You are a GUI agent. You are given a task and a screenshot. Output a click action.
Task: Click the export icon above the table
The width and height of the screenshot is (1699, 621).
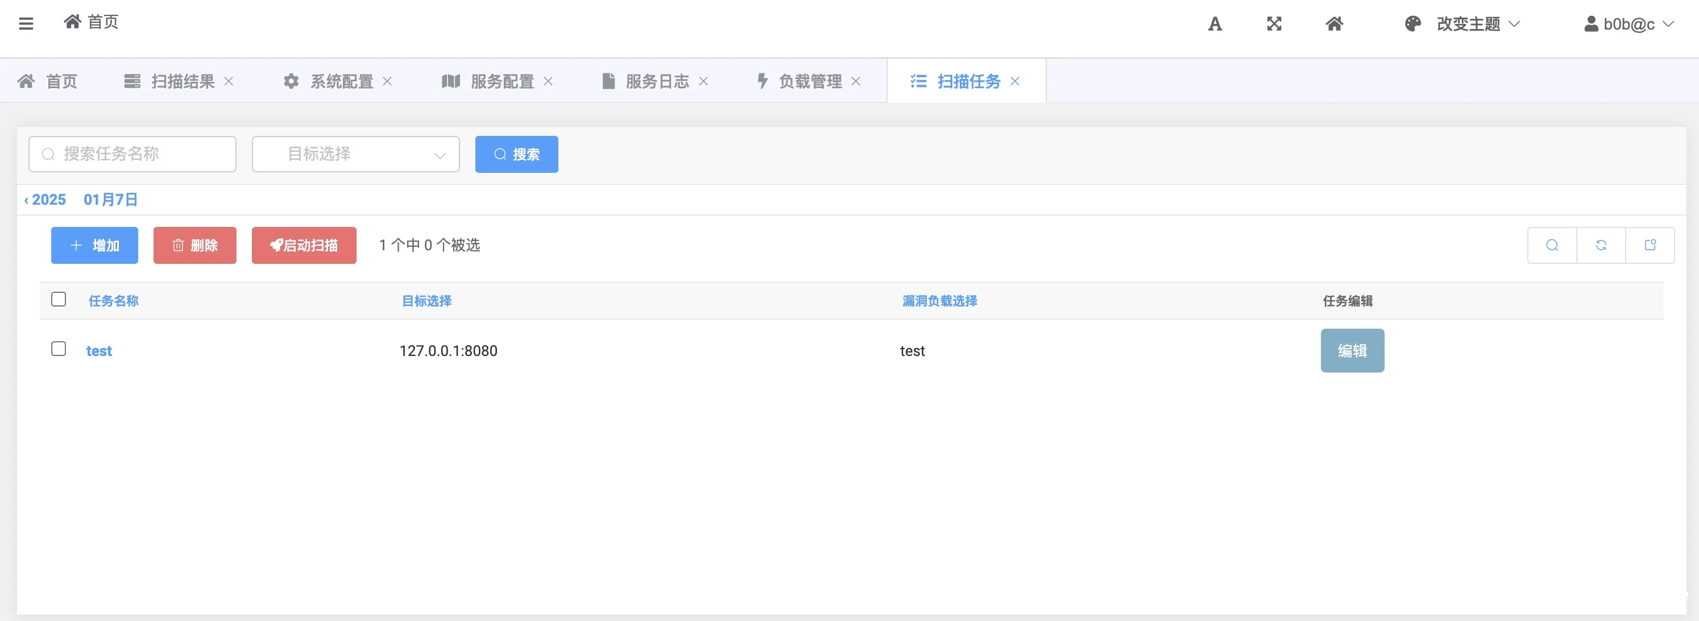tap(1651, 245)
